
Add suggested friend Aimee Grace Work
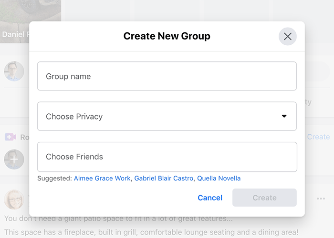(x=102, y=178)
